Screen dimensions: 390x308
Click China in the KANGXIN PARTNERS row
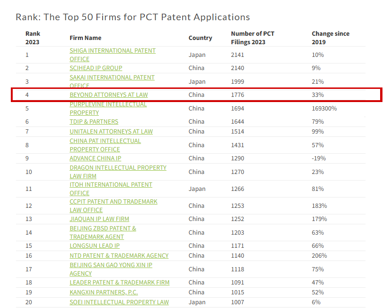click(197, 292)
